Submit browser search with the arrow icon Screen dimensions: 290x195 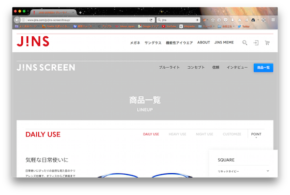click(197, 20)
